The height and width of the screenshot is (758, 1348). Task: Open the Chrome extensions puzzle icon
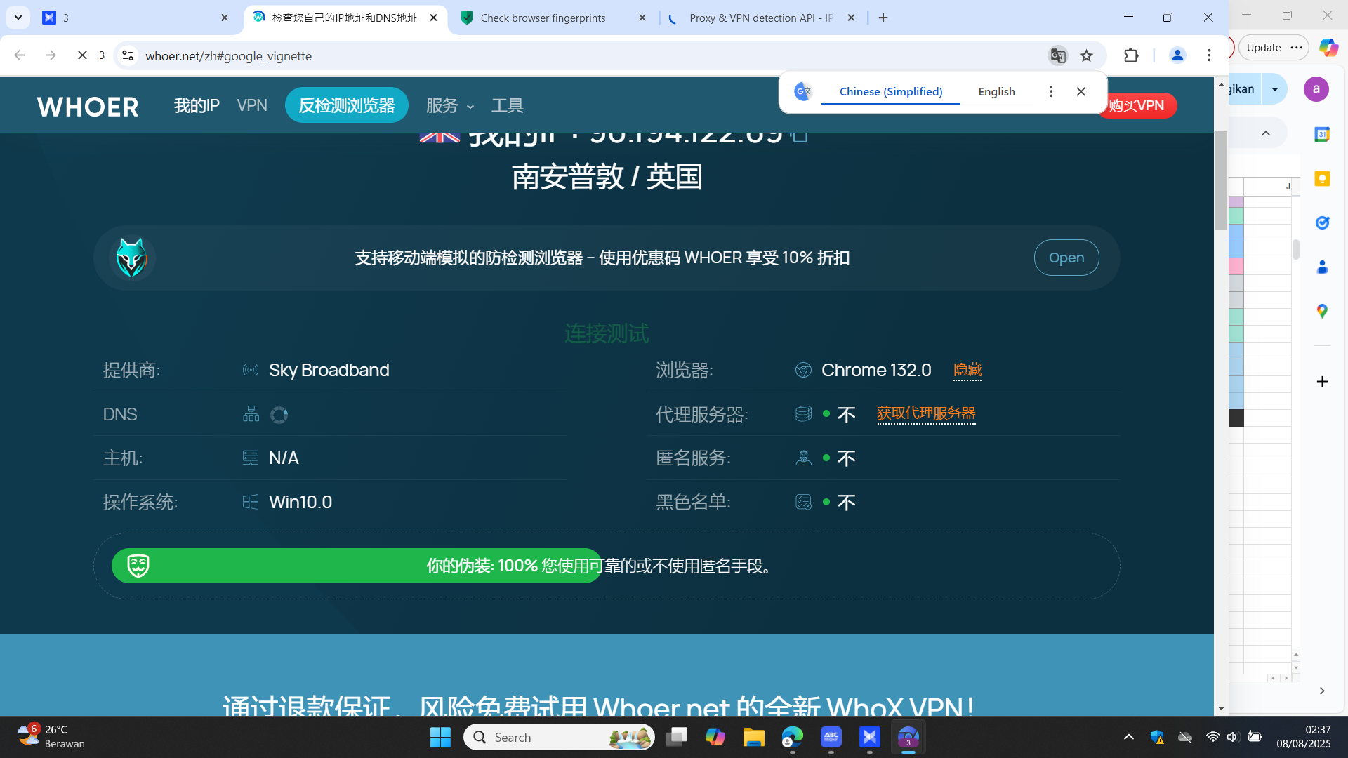pos(1131,55)
